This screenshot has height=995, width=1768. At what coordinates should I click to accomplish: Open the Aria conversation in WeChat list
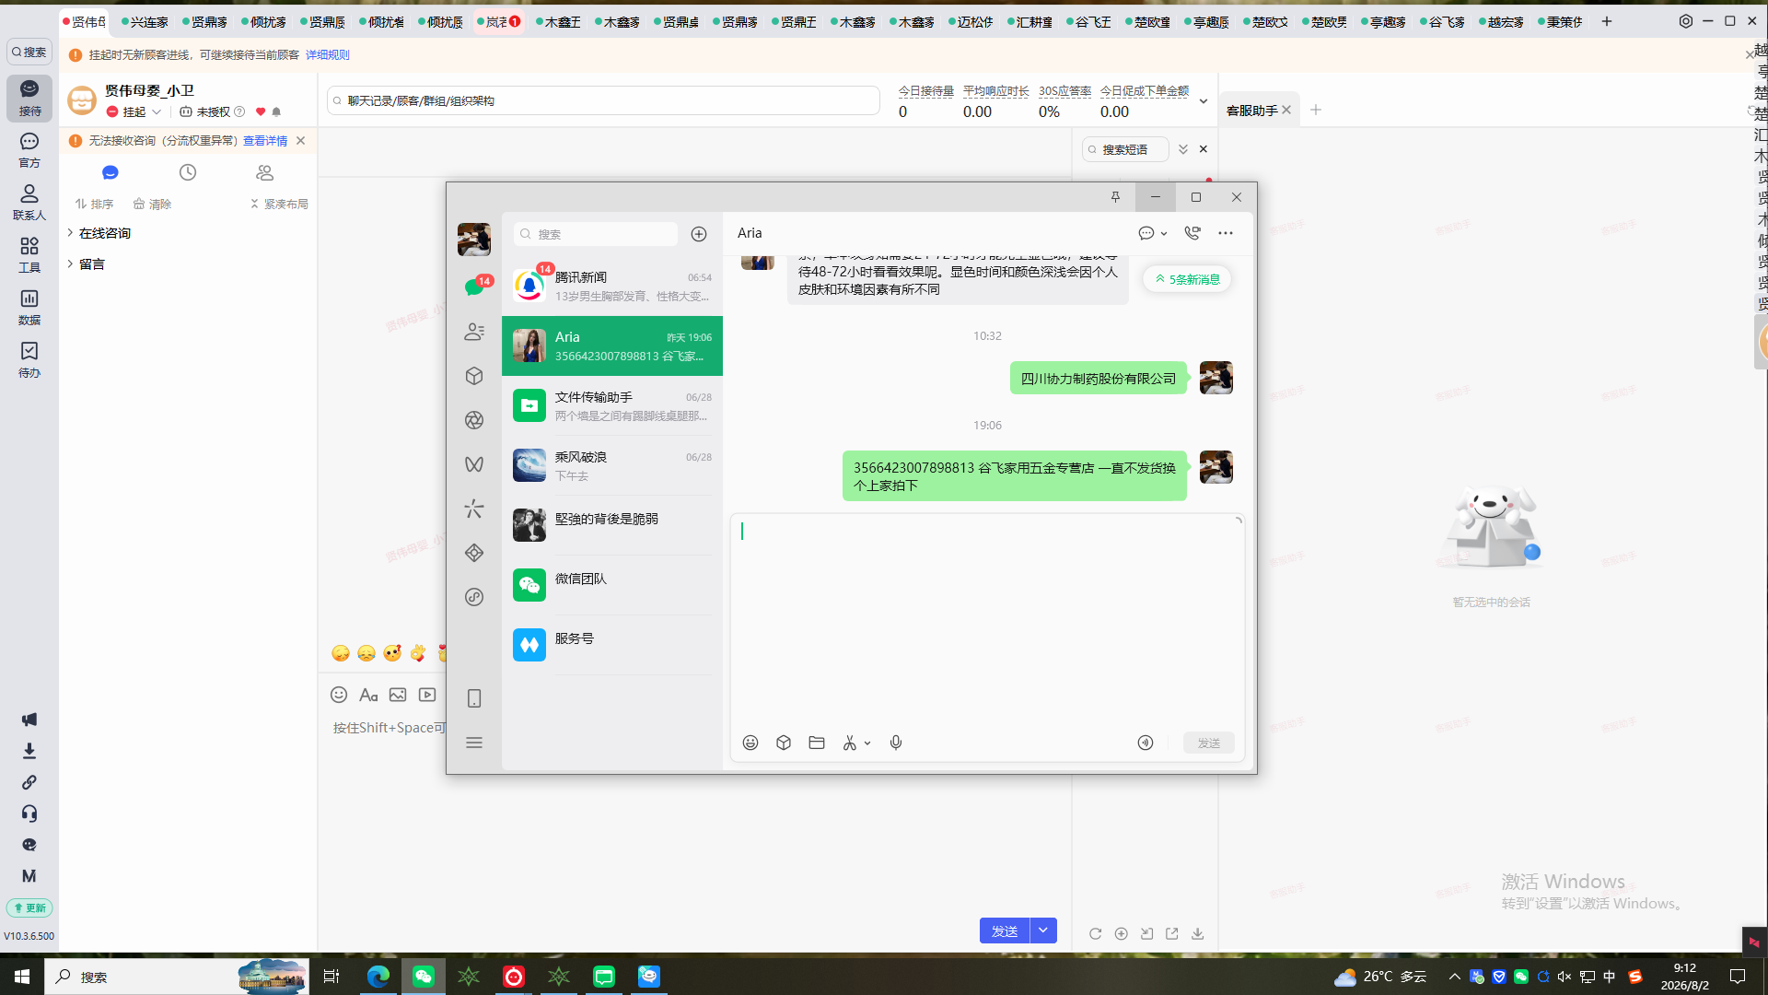pos(612,346)
